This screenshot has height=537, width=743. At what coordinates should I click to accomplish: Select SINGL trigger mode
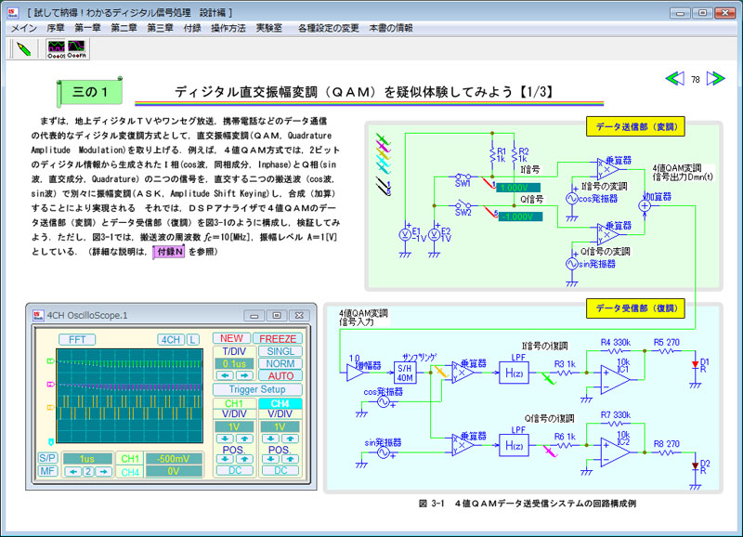[x=280, y=351]
